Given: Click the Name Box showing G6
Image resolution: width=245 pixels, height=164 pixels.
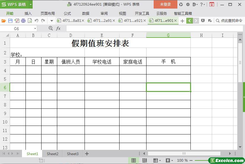Looking at the screenshot, I should click(x=16, y=29).
